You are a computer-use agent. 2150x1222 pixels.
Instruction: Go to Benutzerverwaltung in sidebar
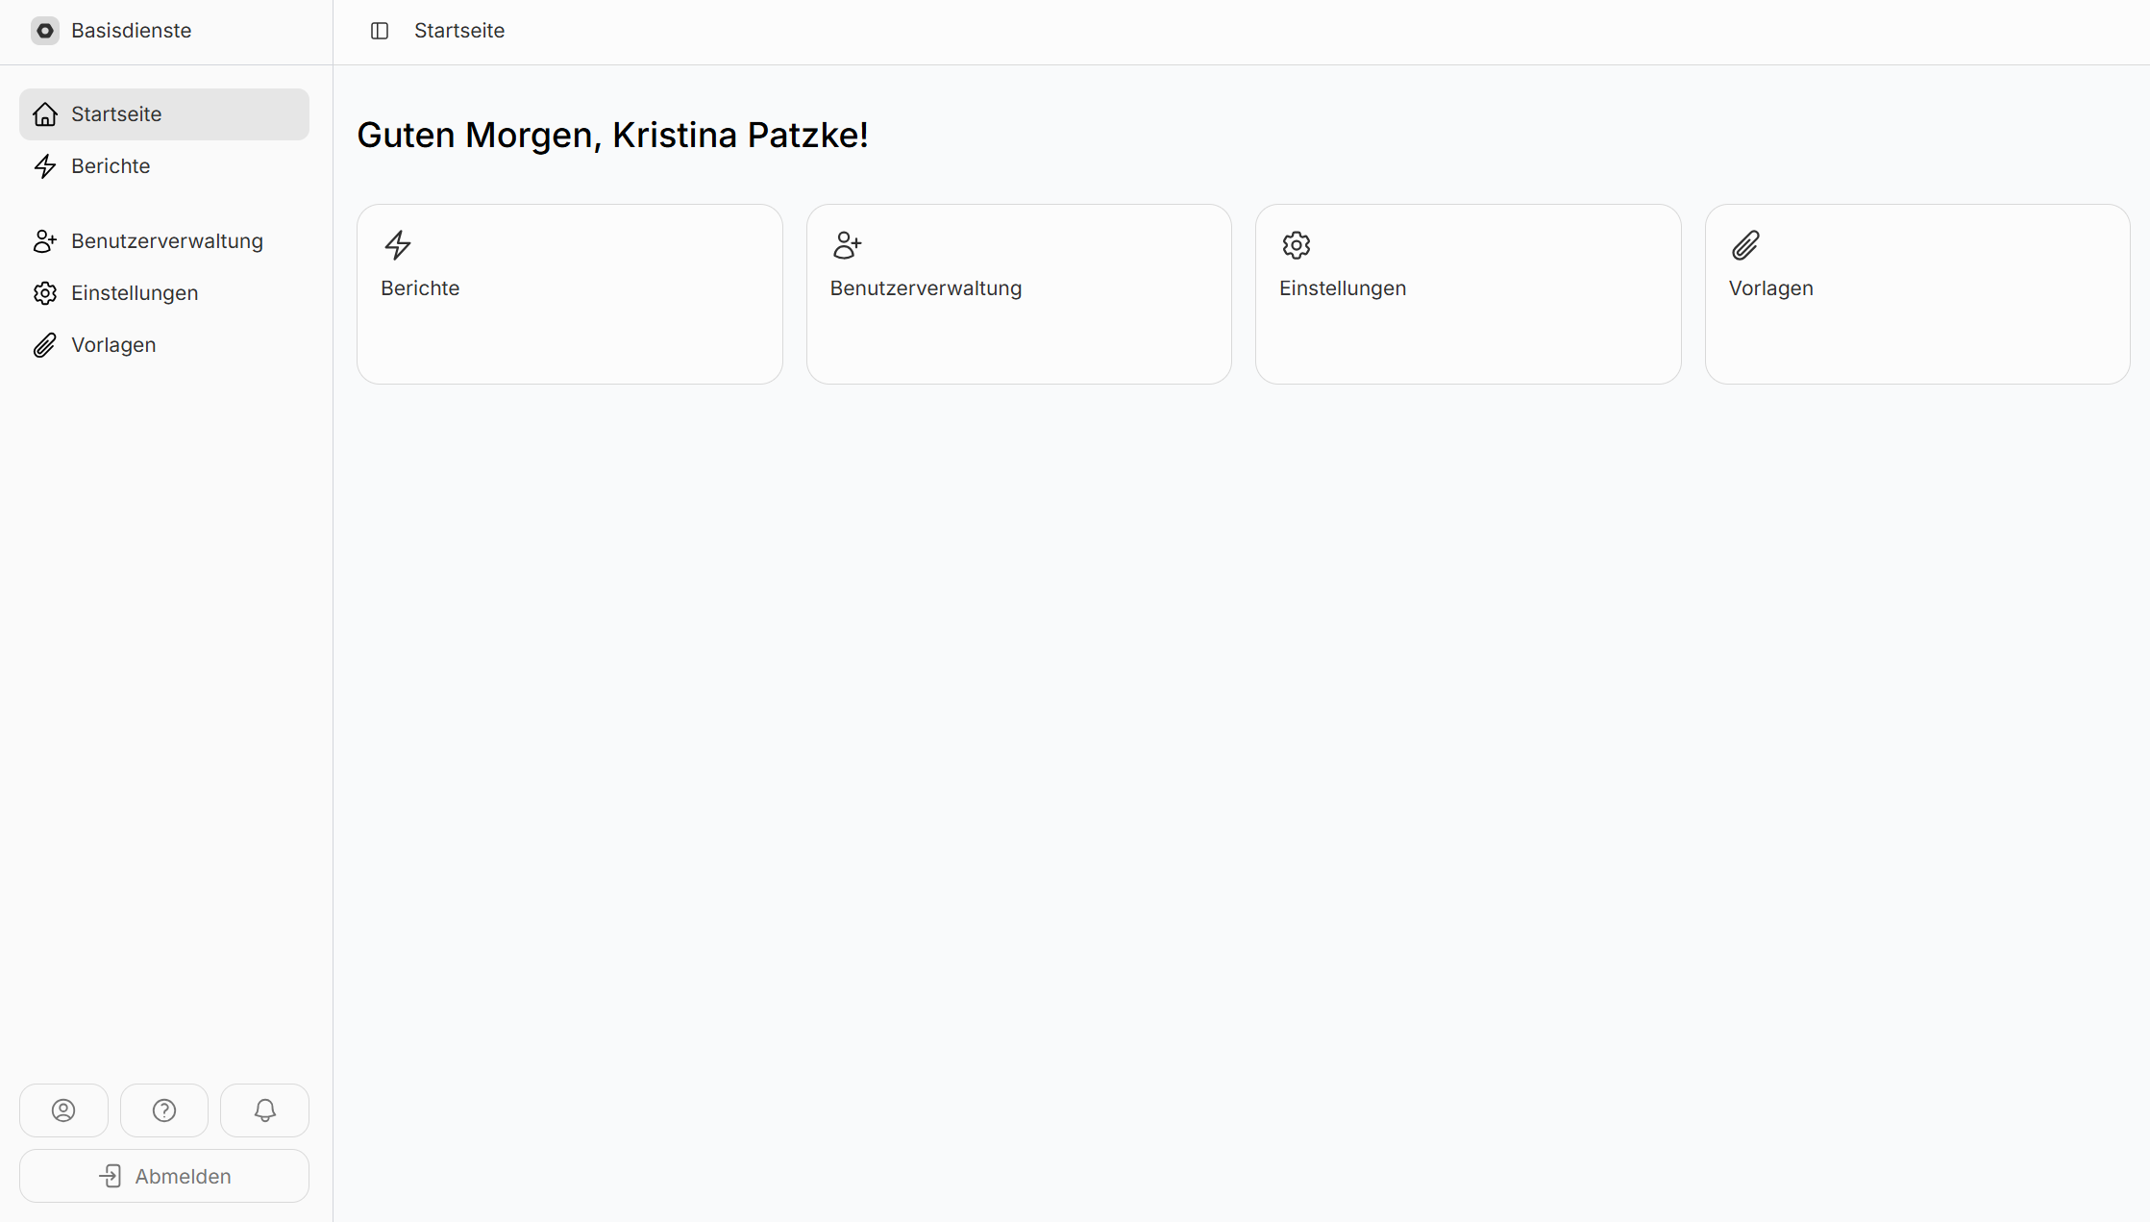166,241
